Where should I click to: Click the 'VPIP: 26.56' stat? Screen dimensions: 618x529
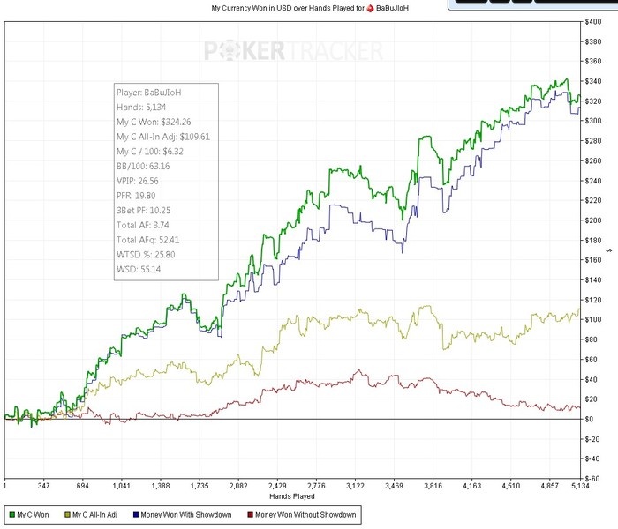point(138,181)
